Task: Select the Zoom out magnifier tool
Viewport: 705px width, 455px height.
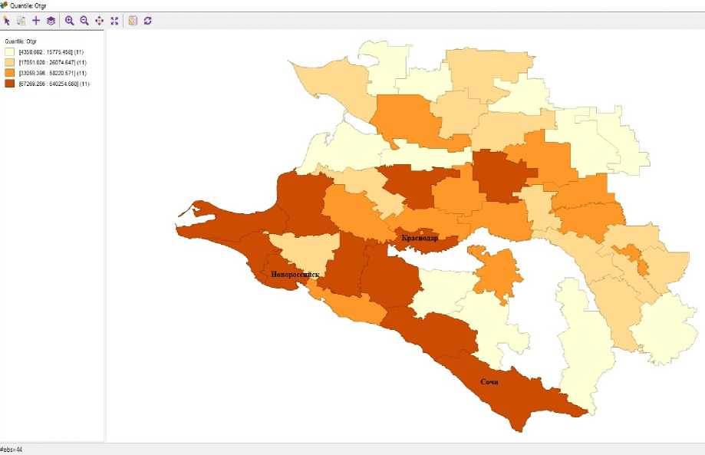Action: (84, 21)
